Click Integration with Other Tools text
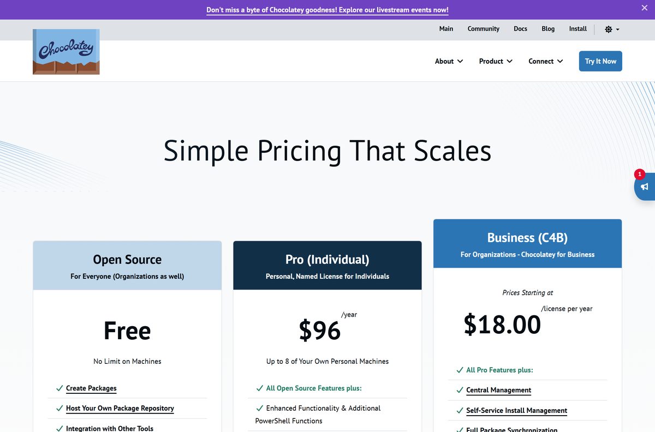The width and height of the screenshot is (655, 432). coord(110,428)
